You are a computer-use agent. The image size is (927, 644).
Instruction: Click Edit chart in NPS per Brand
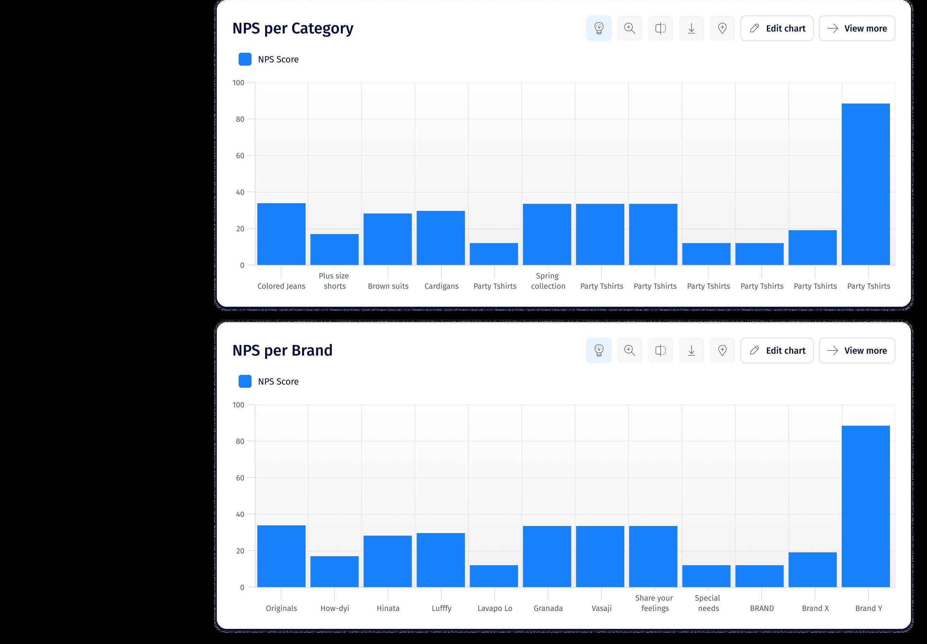[777, 350]
